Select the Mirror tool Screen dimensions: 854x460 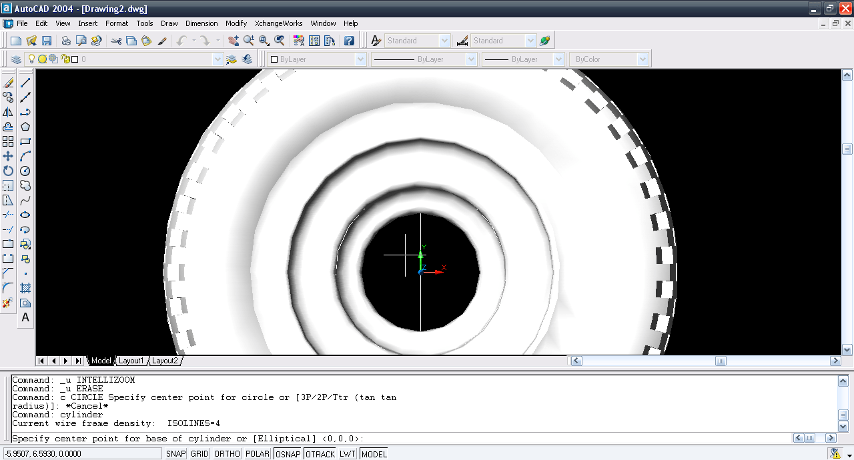(x=8, y=112)
